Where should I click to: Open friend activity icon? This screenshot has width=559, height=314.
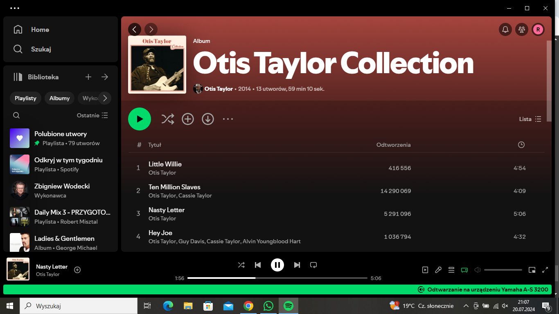(x=521, y=29)
